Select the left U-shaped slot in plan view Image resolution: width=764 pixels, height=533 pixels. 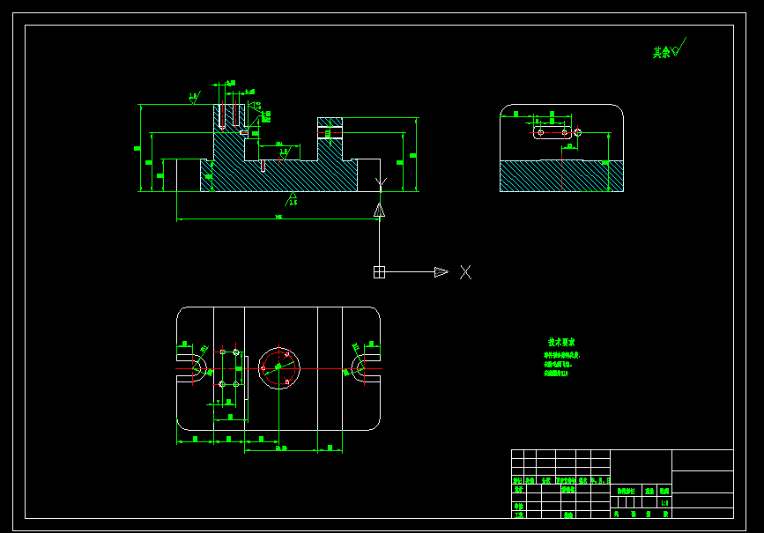click(191, 368)
